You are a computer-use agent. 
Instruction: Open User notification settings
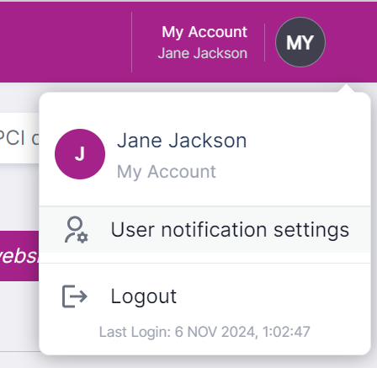pos(205,230)
